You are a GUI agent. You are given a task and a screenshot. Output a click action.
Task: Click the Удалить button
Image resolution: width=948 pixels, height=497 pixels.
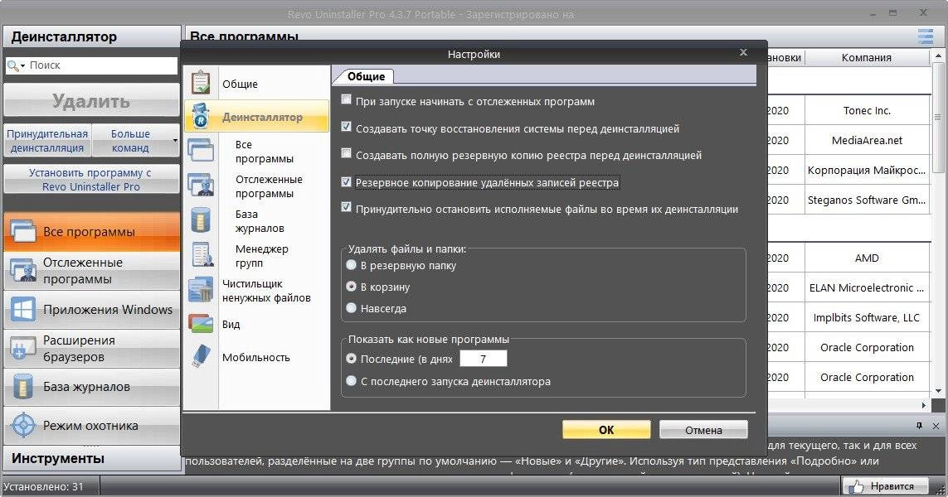click(91, 100)
